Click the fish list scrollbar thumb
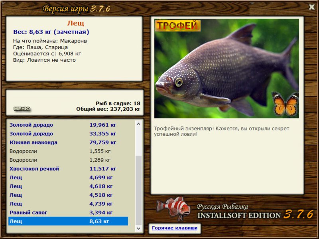319x239 pixels. [138, 190]
